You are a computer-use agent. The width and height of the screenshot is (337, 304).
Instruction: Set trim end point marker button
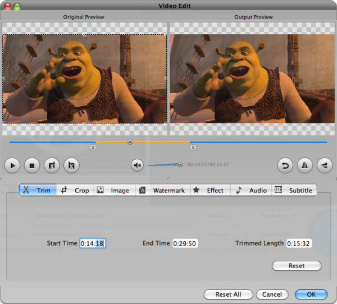(71, 165)
